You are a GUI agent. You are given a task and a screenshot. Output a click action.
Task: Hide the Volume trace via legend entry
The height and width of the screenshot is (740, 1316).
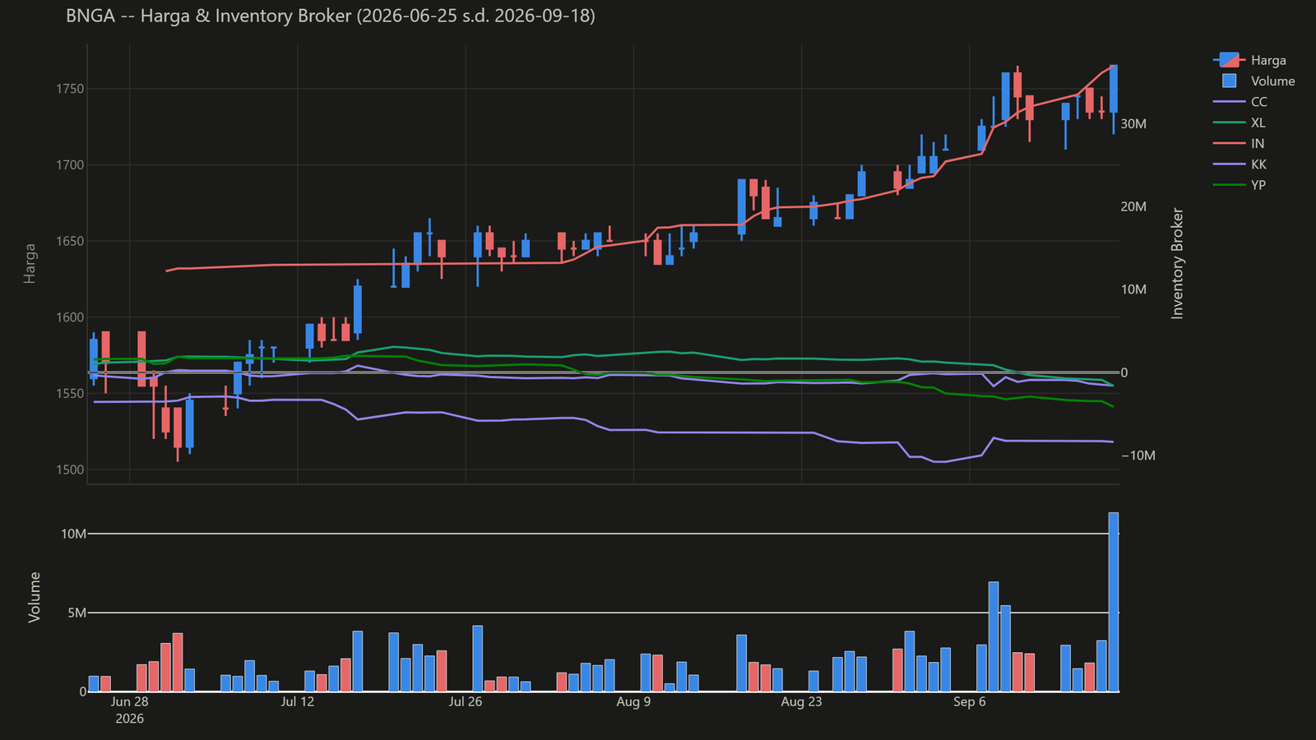(1253, 81)
